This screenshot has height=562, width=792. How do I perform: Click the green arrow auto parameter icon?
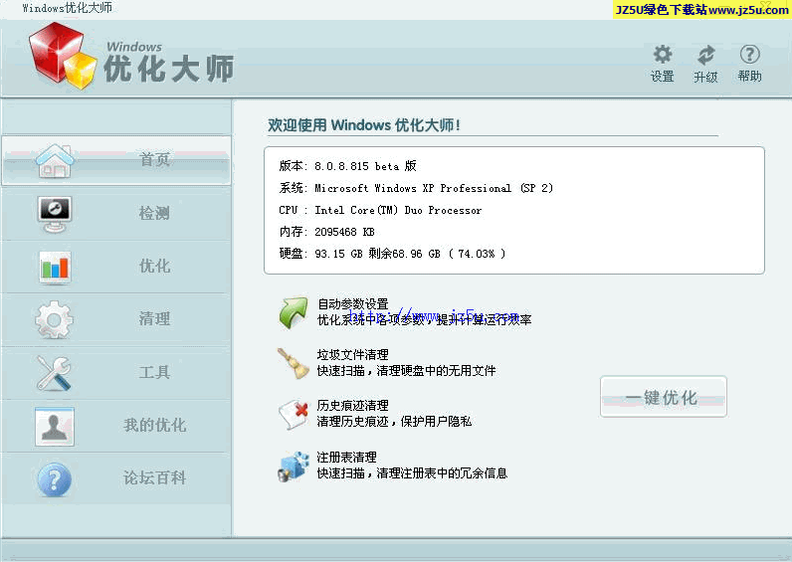pyautogui.click(x=294, y=312)
